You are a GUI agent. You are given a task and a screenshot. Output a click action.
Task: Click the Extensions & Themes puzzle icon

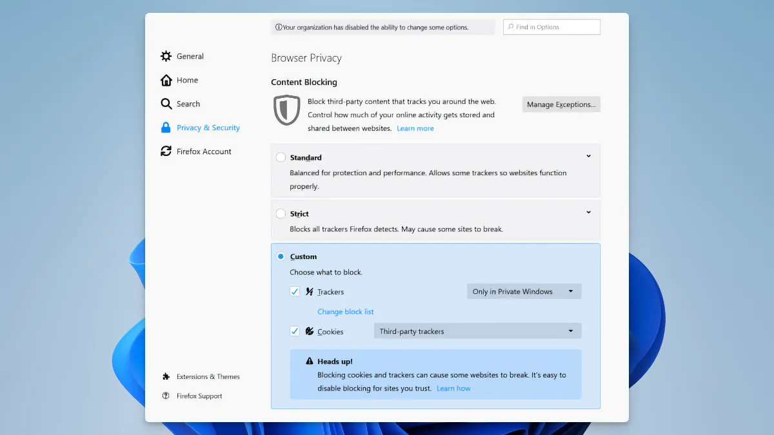tap(166, 376)
